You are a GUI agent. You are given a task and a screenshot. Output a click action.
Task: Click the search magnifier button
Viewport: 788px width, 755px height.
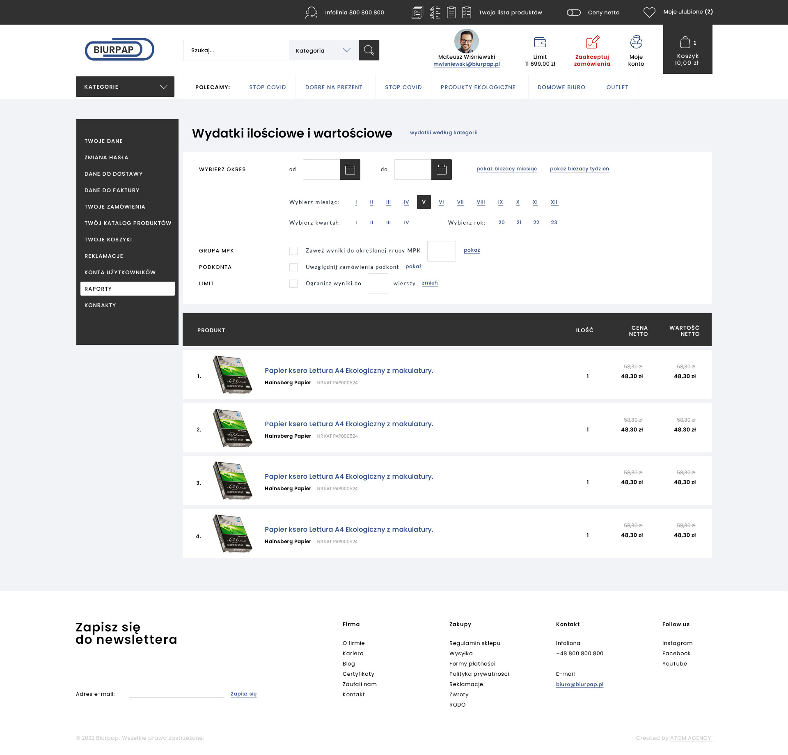click(x=369, y=50)
